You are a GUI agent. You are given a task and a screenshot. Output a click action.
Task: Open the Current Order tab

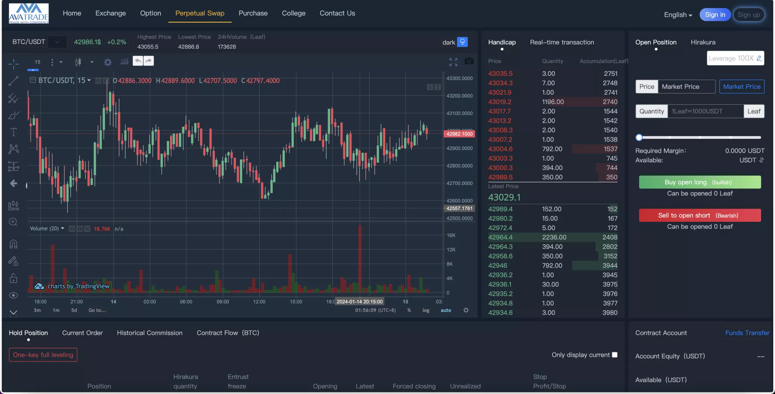[82, 333]
